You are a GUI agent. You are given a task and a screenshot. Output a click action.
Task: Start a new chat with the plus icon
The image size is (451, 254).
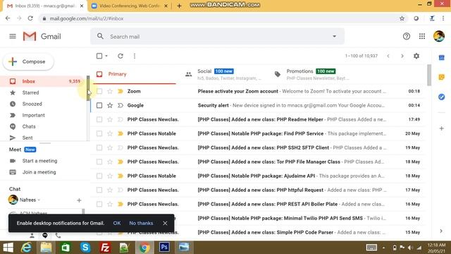point(79,200)
